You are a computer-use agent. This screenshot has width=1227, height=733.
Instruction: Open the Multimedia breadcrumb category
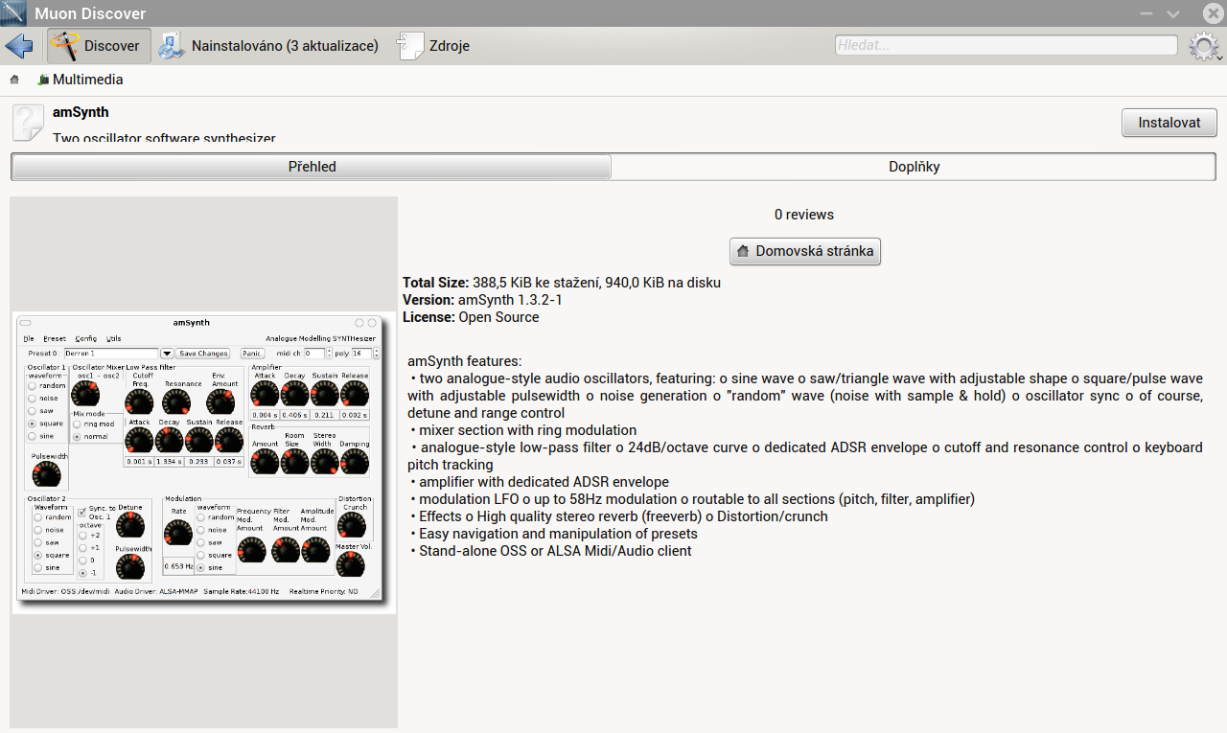[81, 80]
